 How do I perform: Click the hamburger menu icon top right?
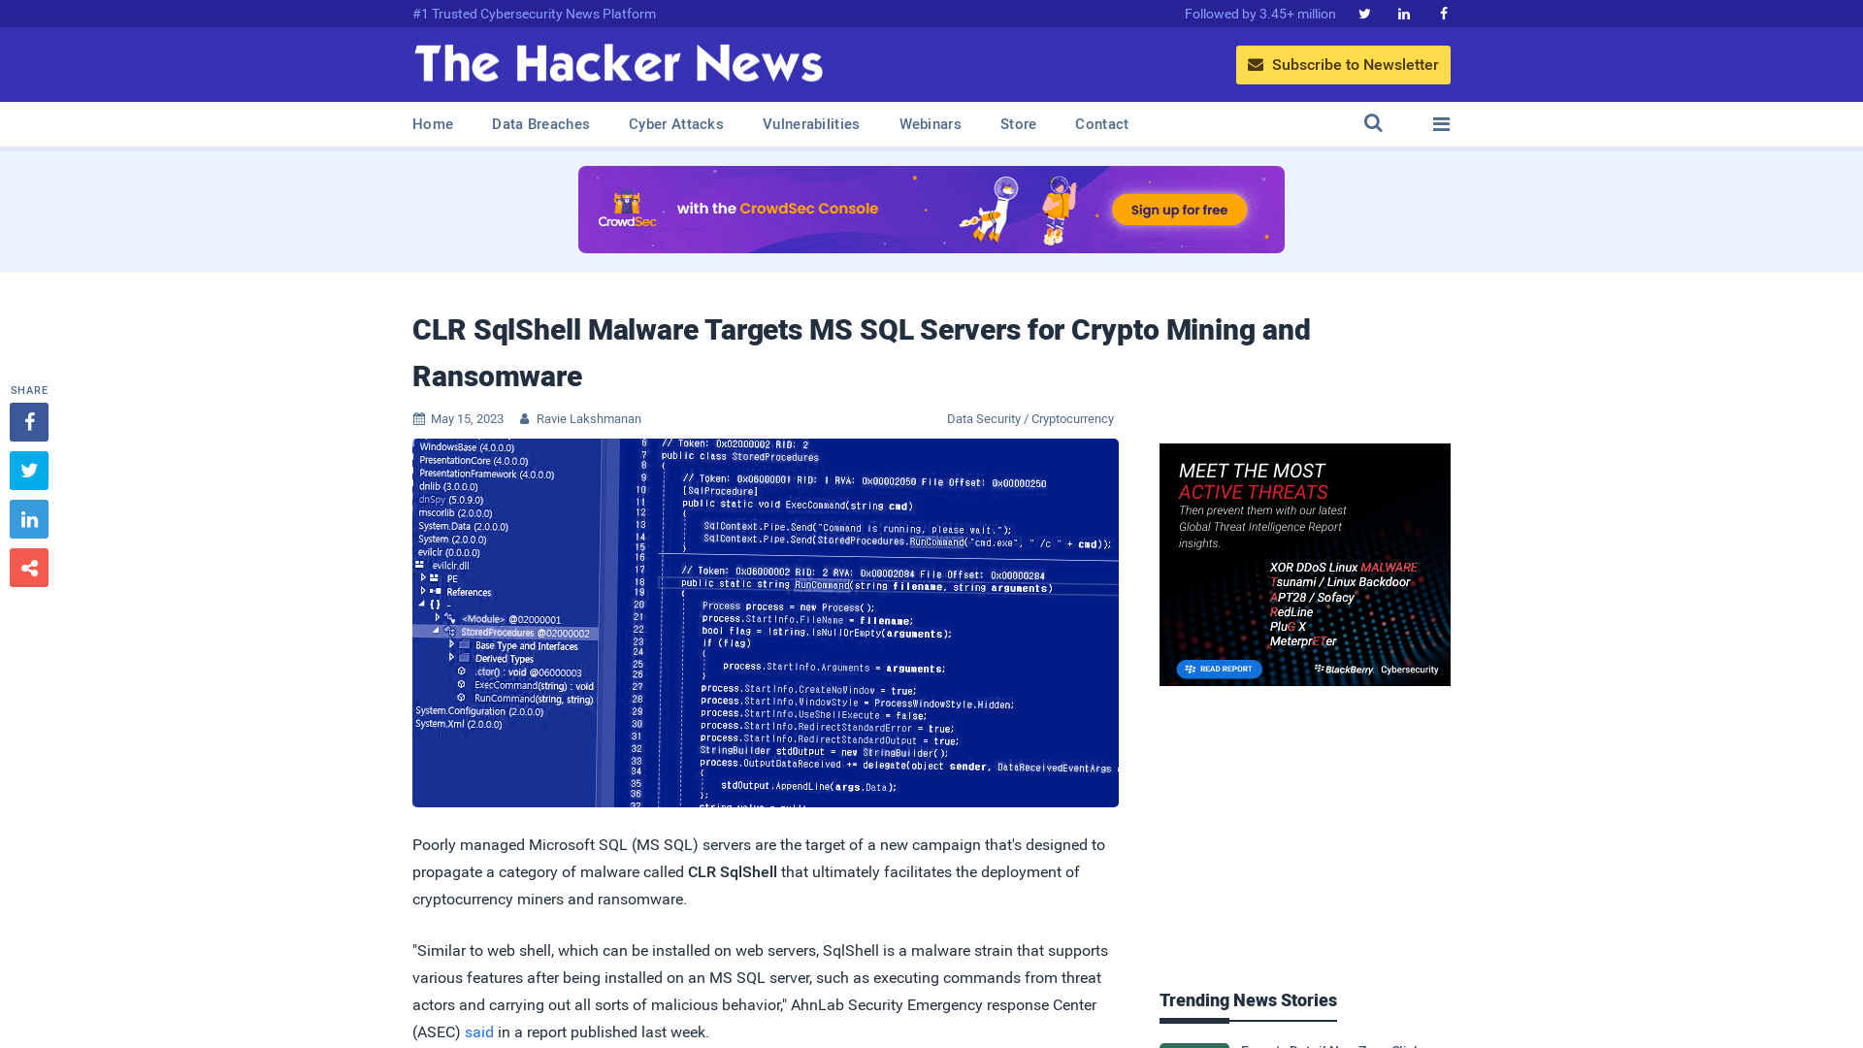point(1440,123)
